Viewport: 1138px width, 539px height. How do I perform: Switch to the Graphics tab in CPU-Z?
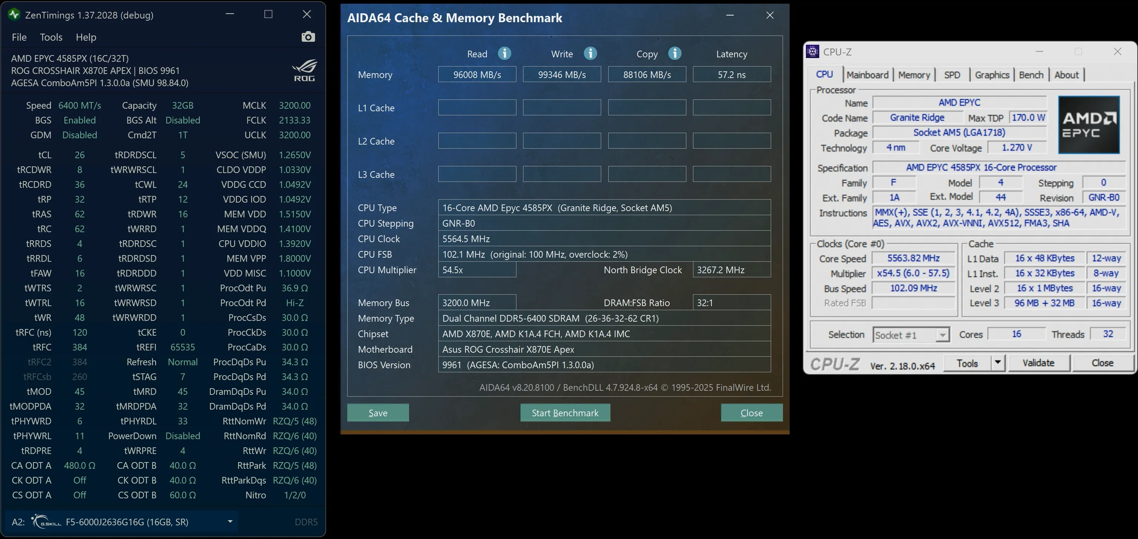pos(992,75)
